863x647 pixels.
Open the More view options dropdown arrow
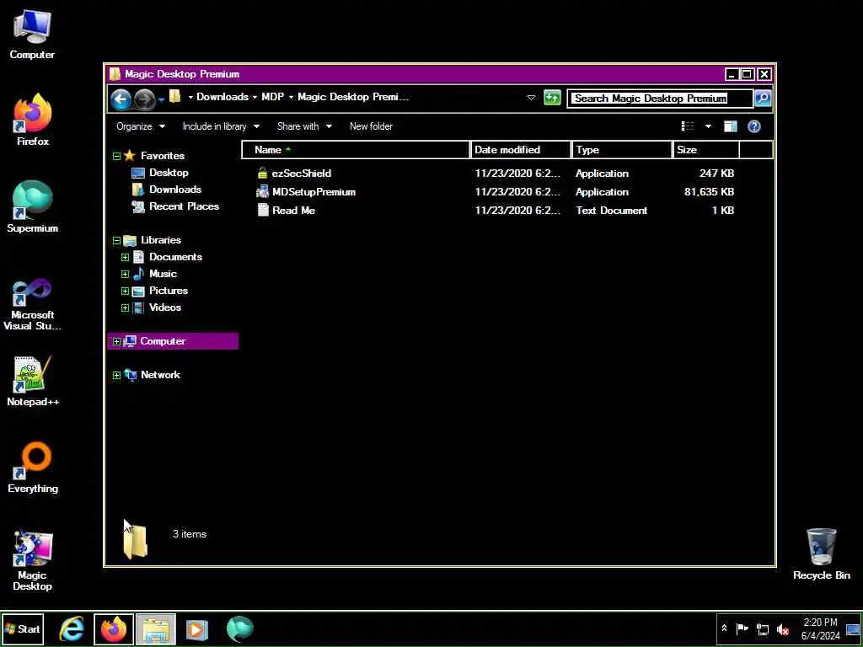point(708,126)
